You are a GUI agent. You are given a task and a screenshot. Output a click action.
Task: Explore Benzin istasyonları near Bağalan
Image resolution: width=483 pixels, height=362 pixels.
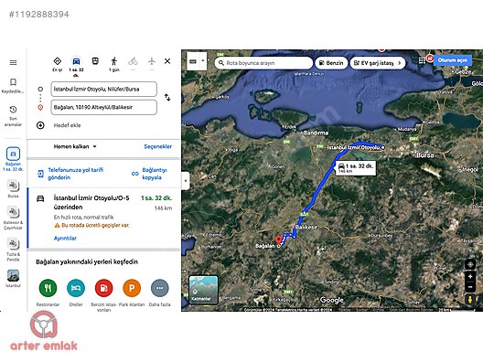(x=103, y=295)
